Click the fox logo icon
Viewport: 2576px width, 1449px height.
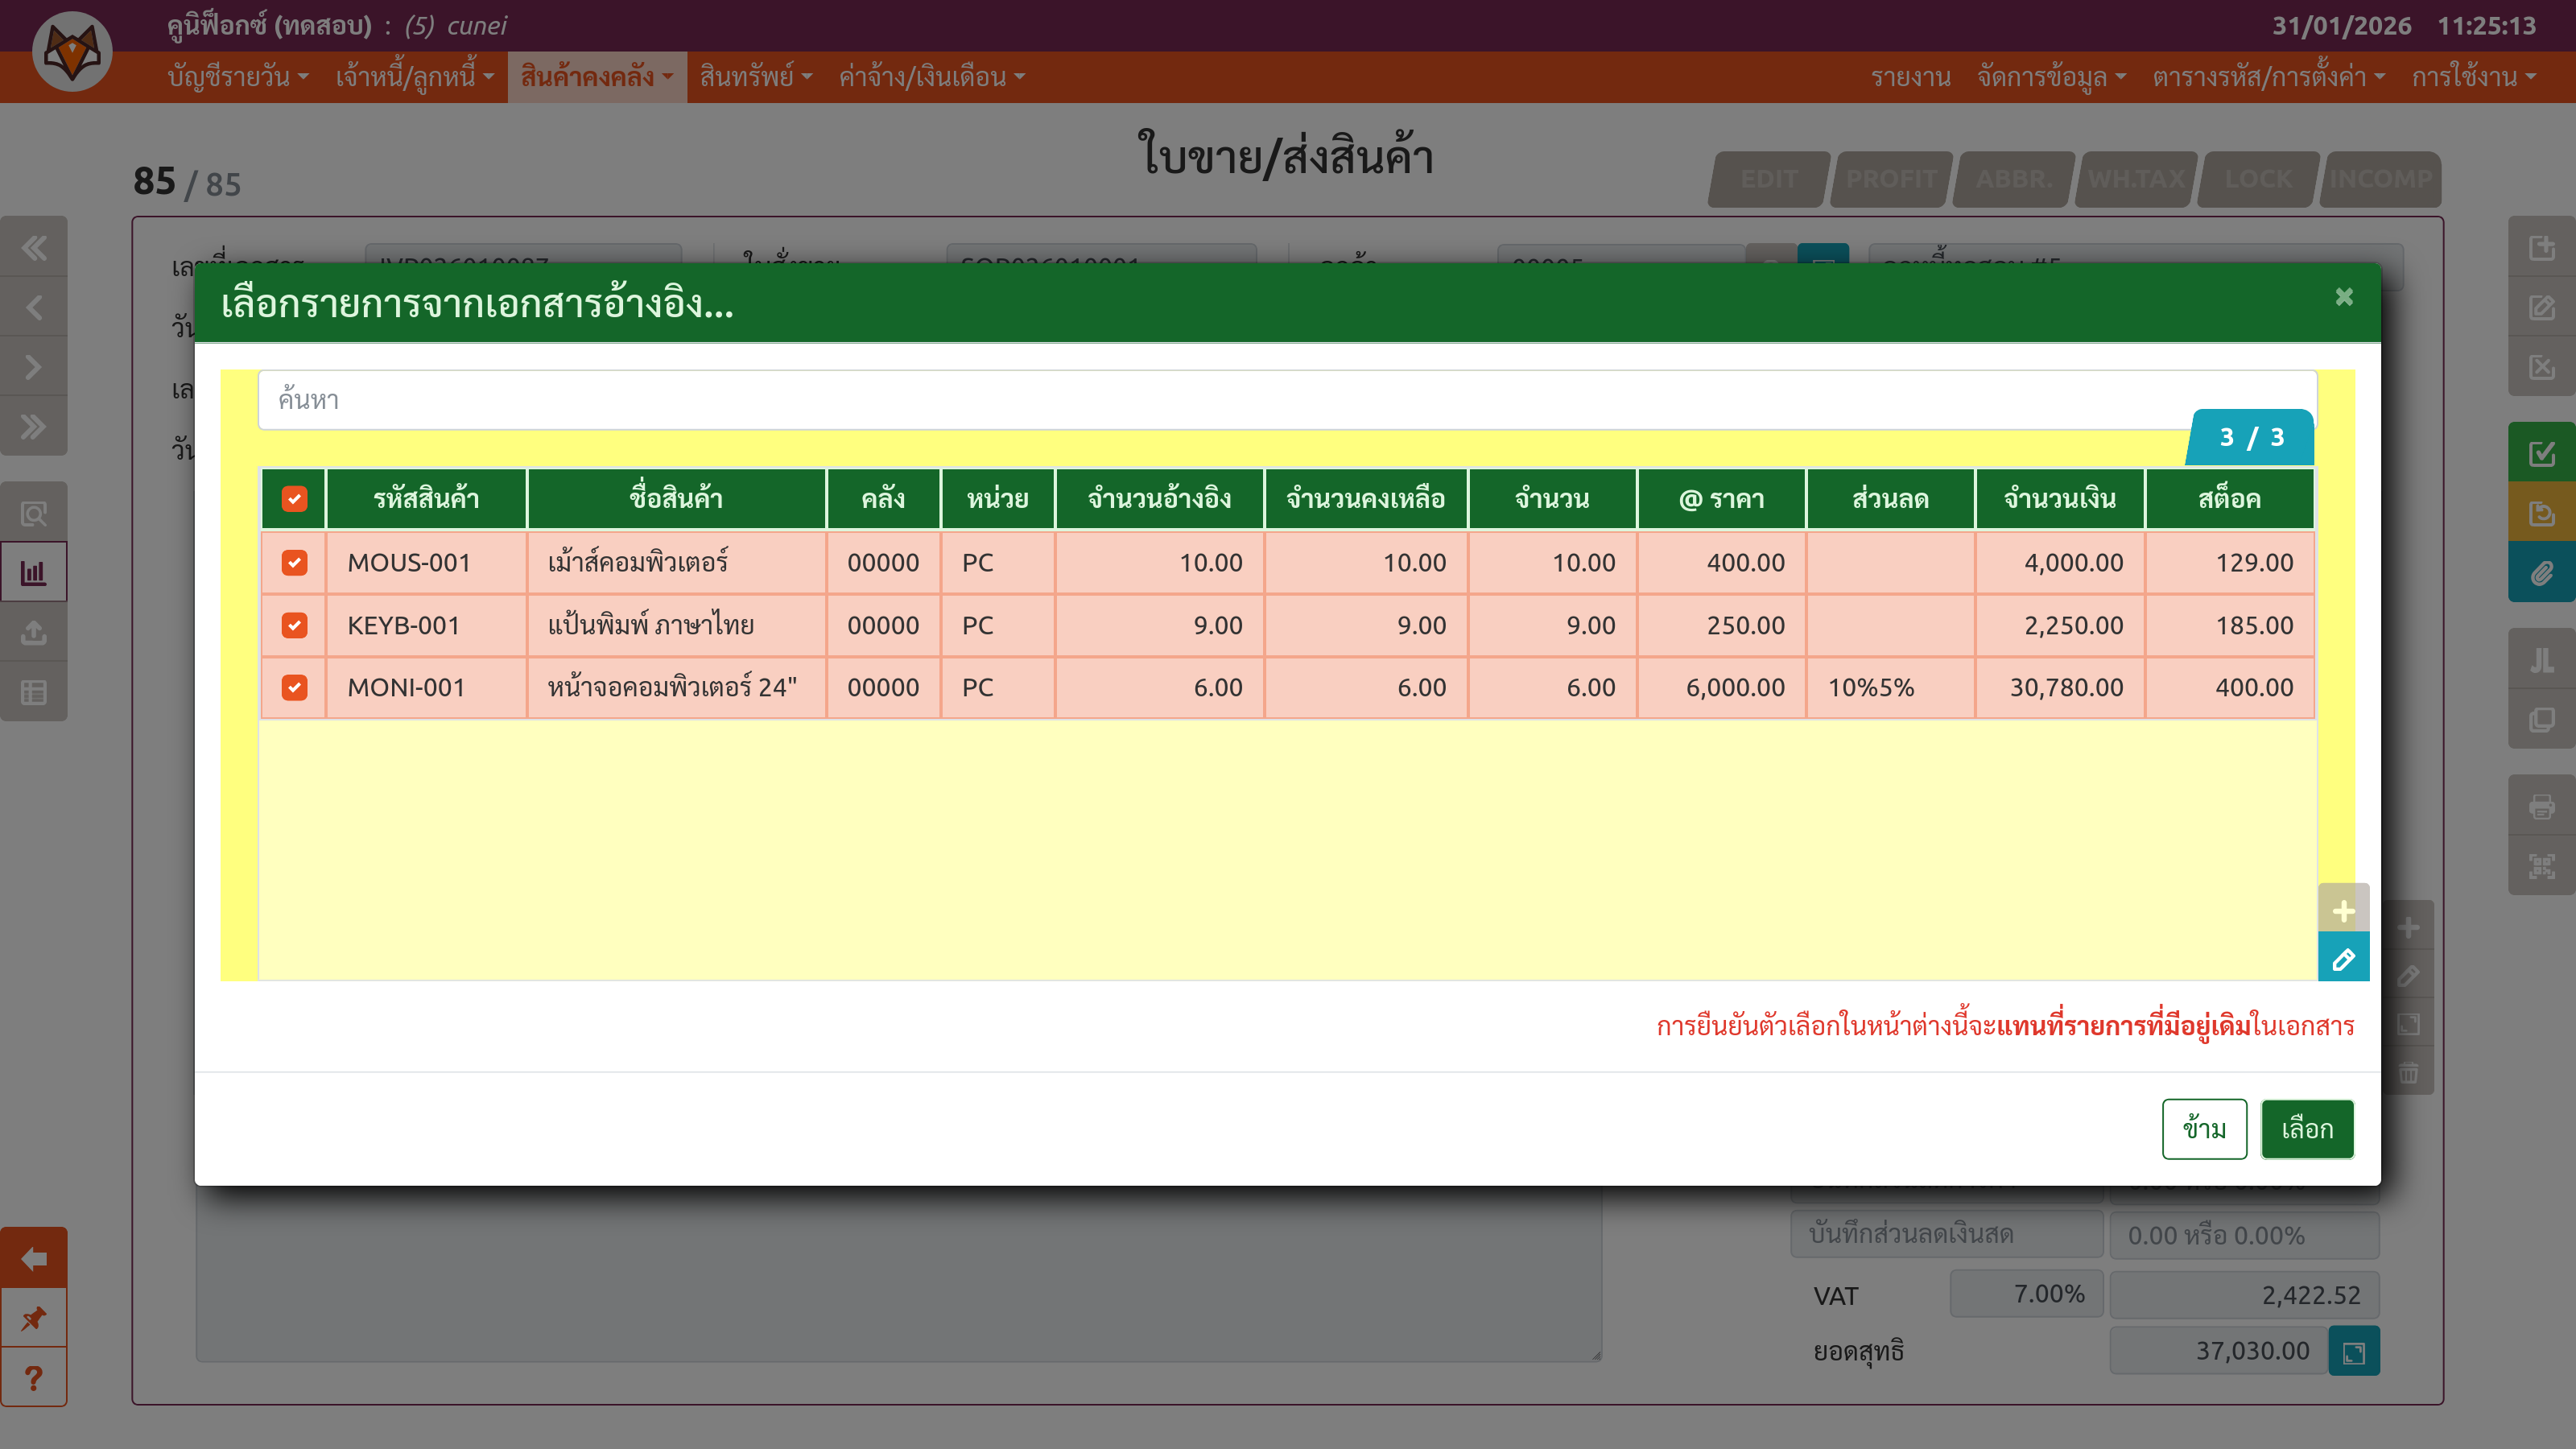(x=72, y=52)
